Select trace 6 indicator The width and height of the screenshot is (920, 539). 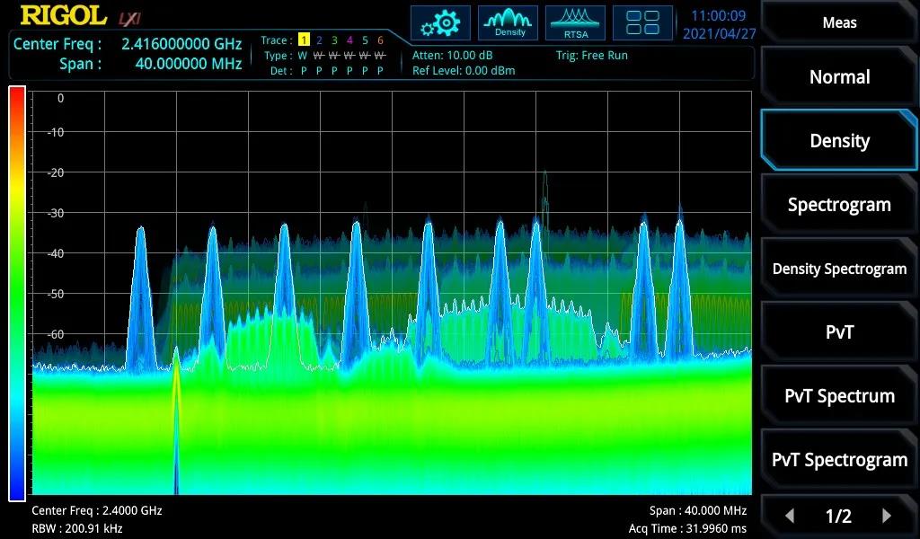[x=380, y=40]
